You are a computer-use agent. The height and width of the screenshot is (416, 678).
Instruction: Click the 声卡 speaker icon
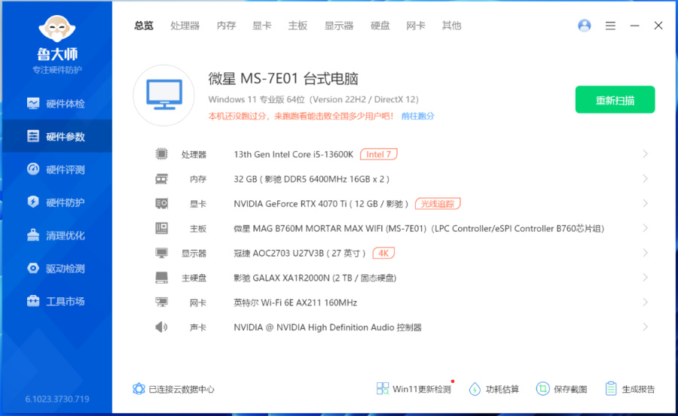tap(161, 327)
